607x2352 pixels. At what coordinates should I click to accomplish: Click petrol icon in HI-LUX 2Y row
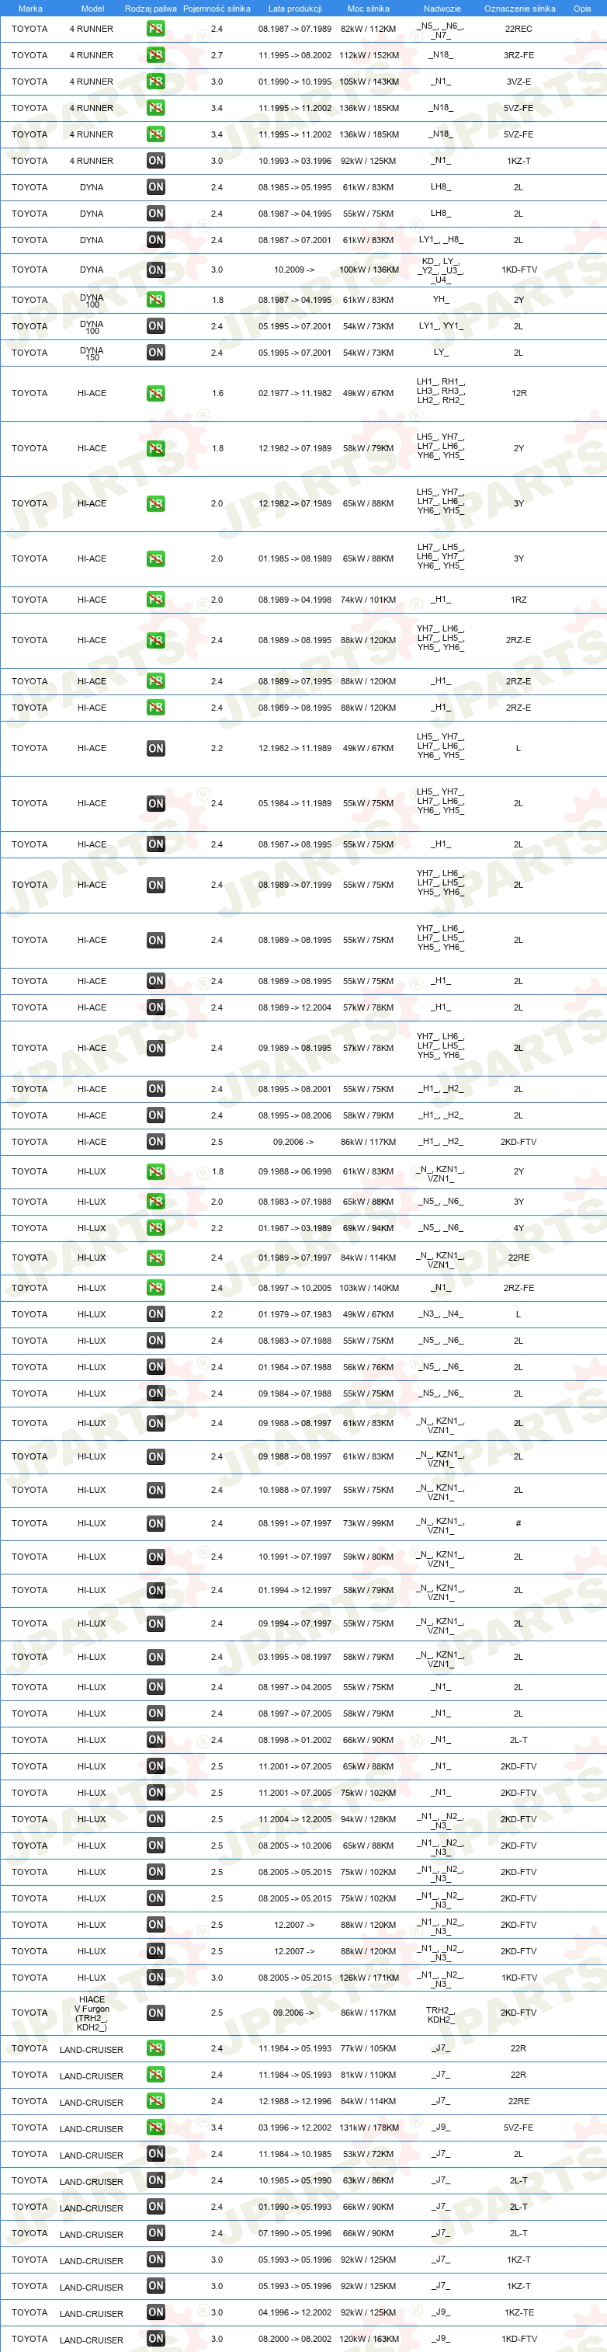click(156, 1171)
